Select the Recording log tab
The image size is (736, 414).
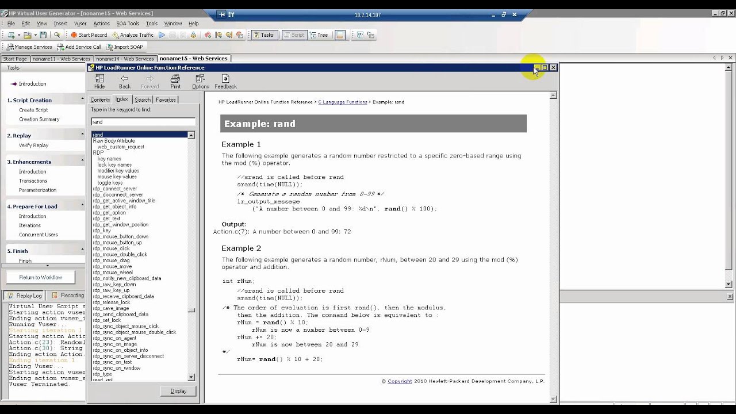[x=68, y=296]
